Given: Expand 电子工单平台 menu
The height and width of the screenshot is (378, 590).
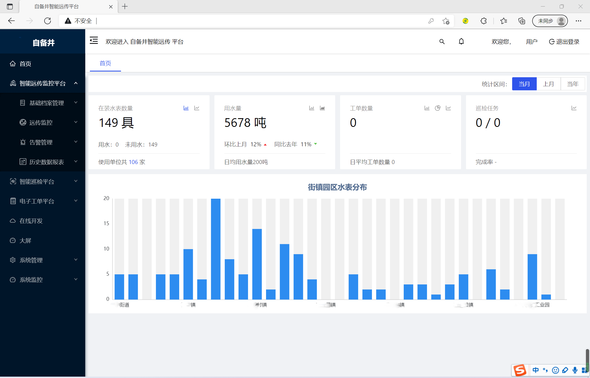Looking at the screenshot, I should [x=37, y=201].
